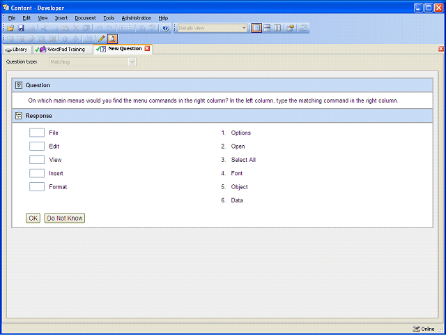Click the Save disk icon
The height and width of the screenshot is (335, 446).
click(21, 28)
